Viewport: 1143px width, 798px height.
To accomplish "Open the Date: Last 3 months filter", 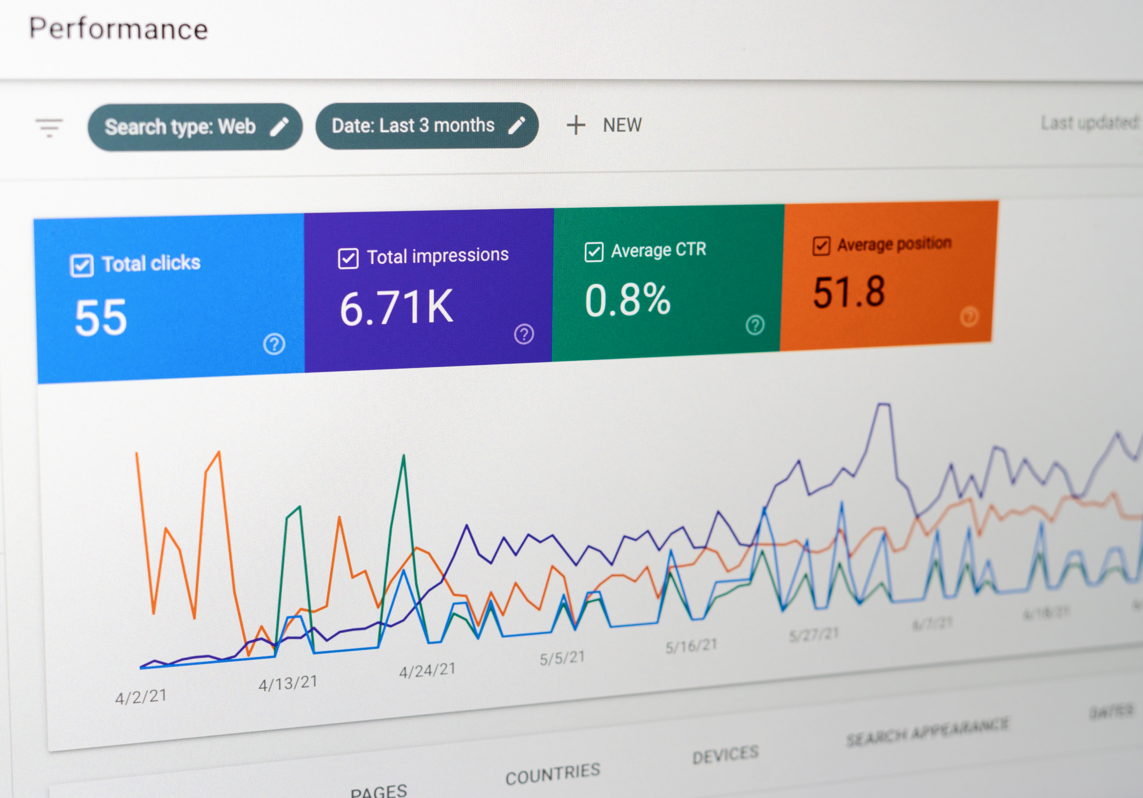I will [413, 125].
